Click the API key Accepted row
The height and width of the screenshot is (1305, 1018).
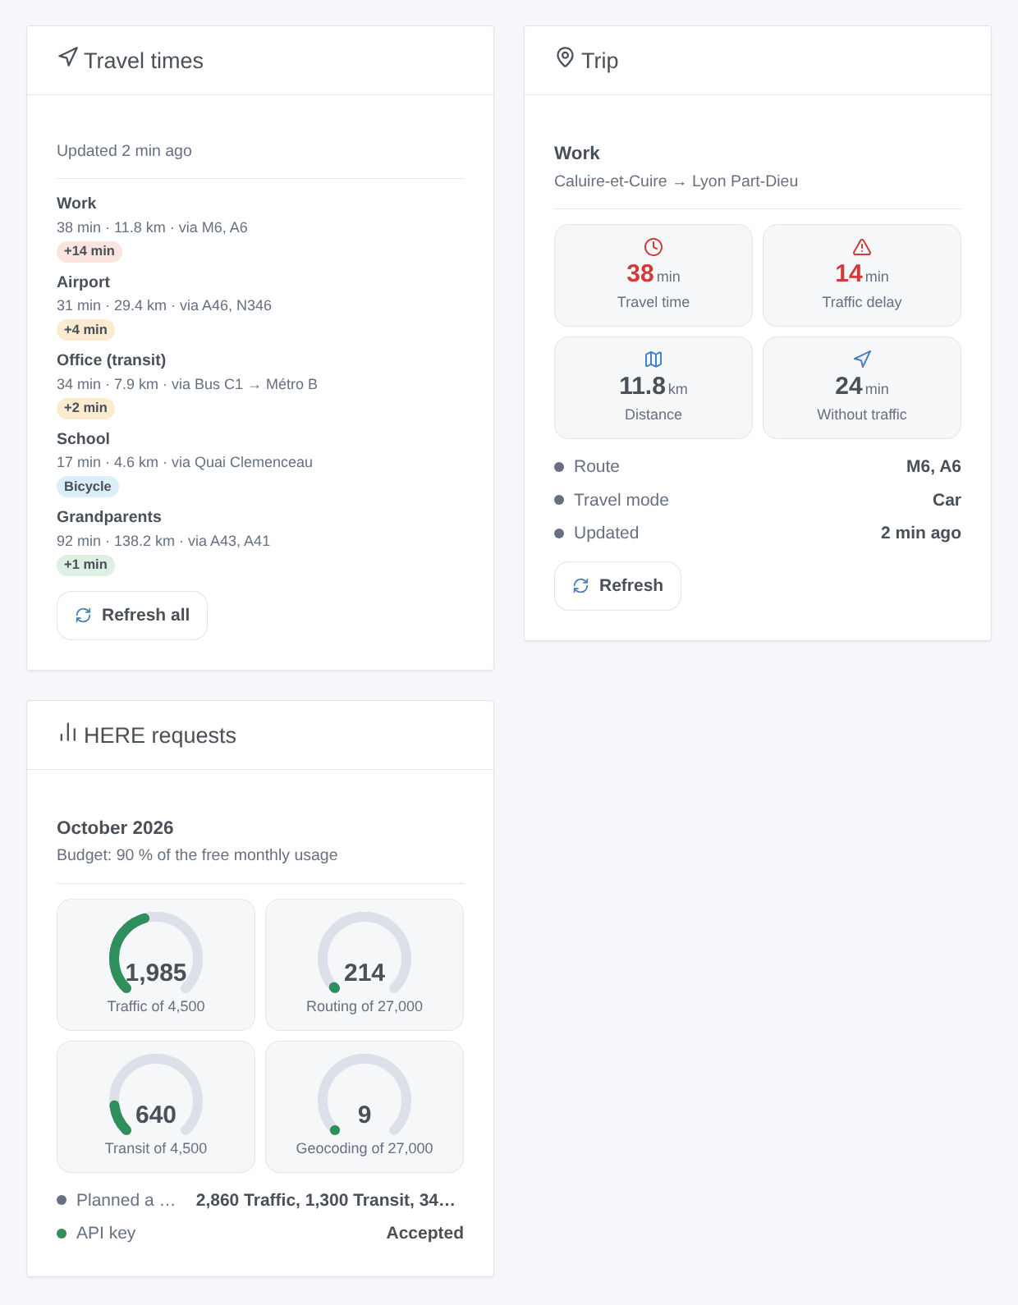click(x=260, y=1233)
